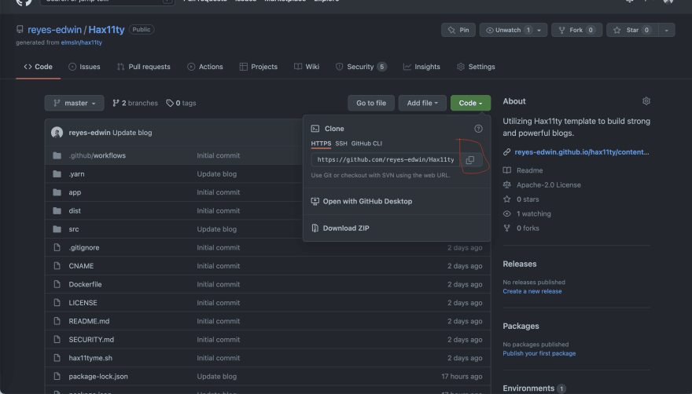
Task: Open Apache-2.0 License link
Action: (x=542, y=185)
